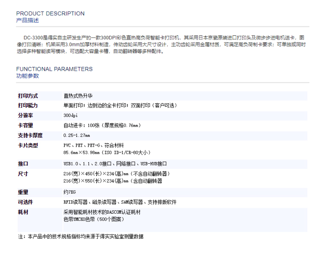Click the 打印能力 row label
321x258 pixels.
tap(28, 106)
